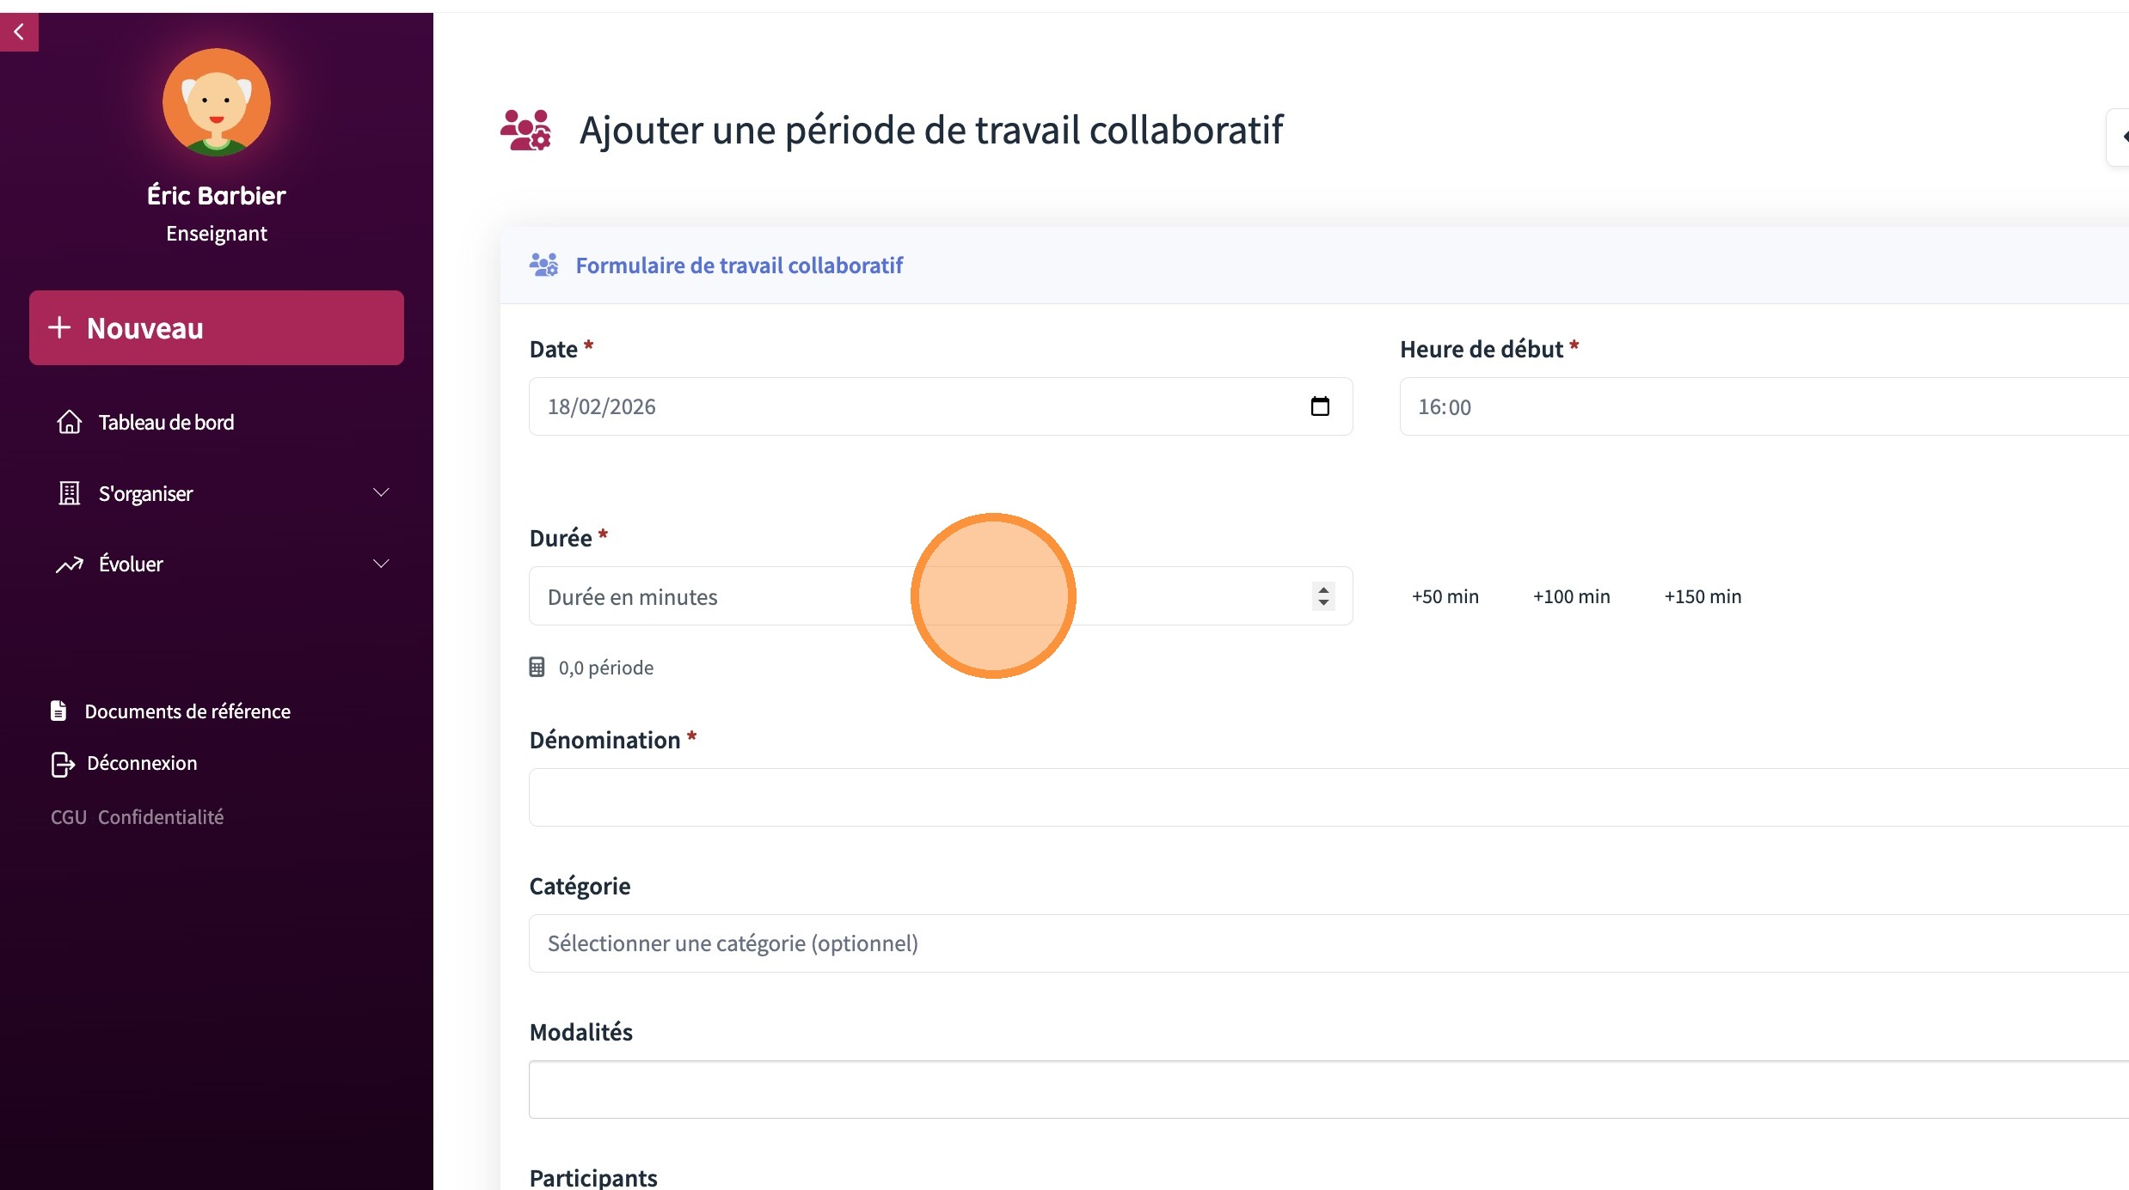Click the period calculator icon
The height and width of the screenshot is (1190, 2129).
point(537,668)
